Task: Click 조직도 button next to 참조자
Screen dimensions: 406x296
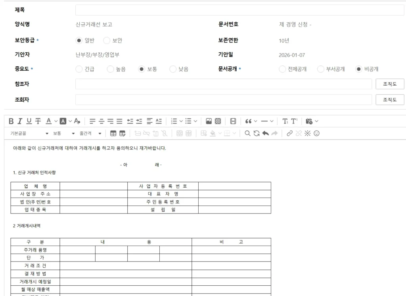Action: [x=390, y=84]
